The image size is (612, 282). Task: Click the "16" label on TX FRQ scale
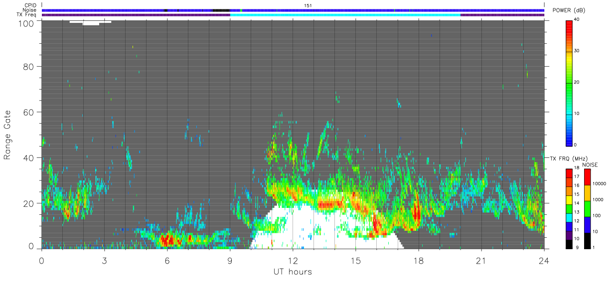coord(578,186)
